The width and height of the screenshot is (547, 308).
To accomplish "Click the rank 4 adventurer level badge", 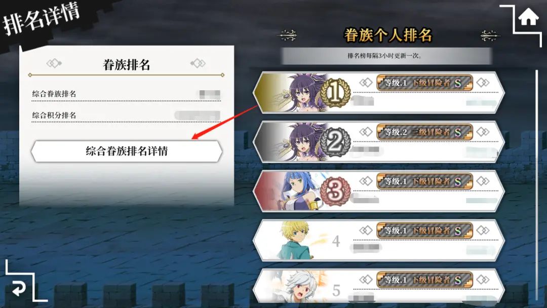I will 424,230.
